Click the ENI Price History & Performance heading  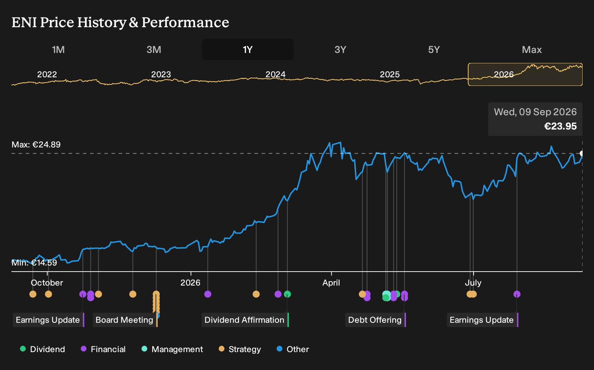point(120,22)
